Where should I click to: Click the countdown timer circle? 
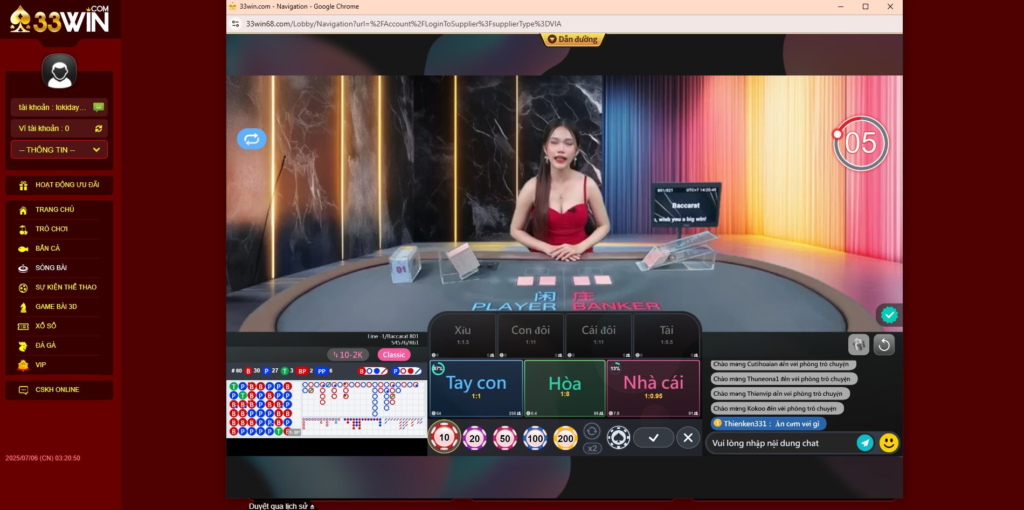(861, 143)
